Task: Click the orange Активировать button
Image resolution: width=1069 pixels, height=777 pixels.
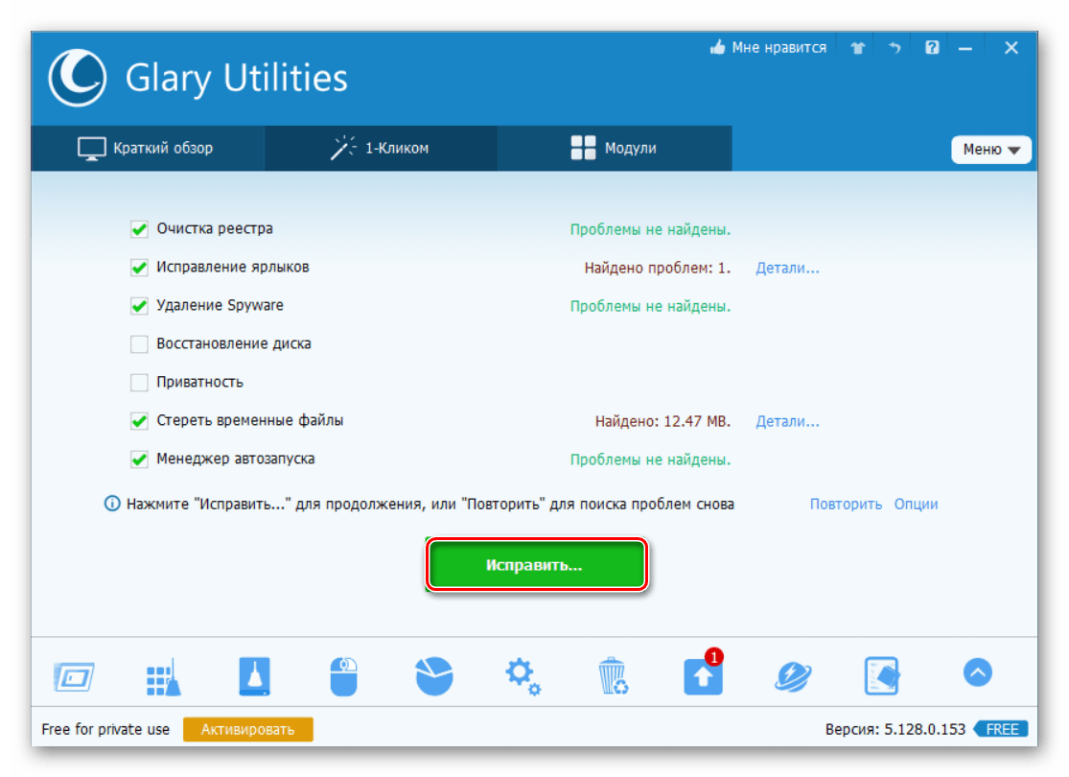Action: 247,729
